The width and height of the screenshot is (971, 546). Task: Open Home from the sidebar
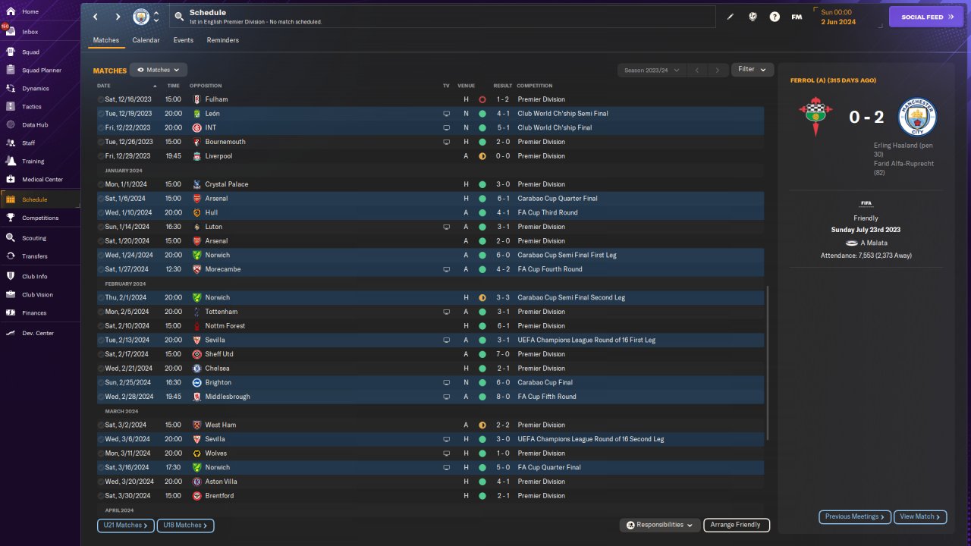pos(40,12)
